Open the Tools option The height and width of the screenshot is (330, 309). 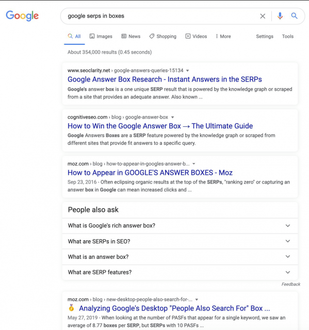[x=287, y=37]
